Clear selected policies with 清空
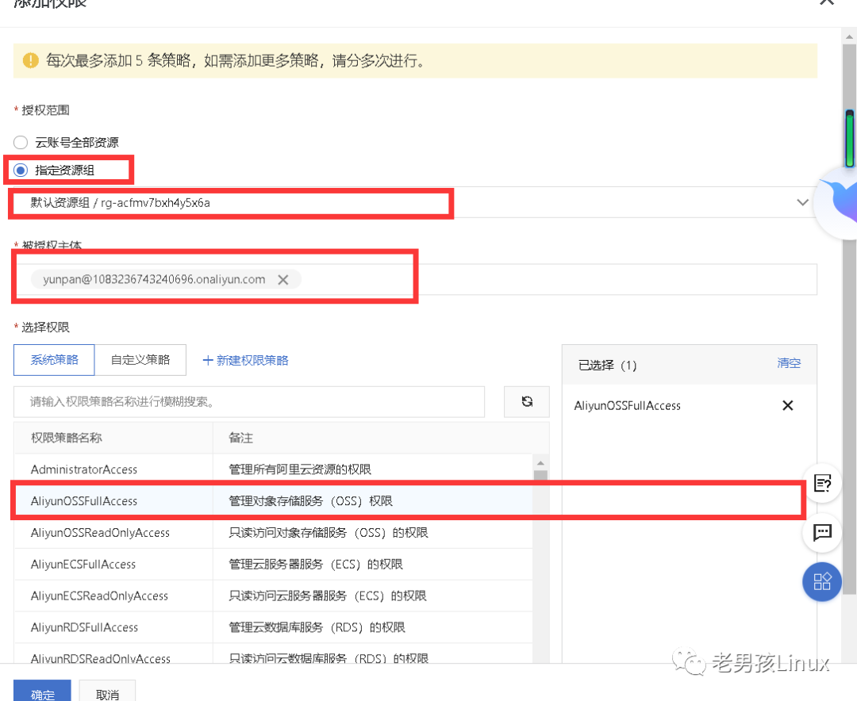This screenshot has width=857, height=701. [x=789, y=363]
